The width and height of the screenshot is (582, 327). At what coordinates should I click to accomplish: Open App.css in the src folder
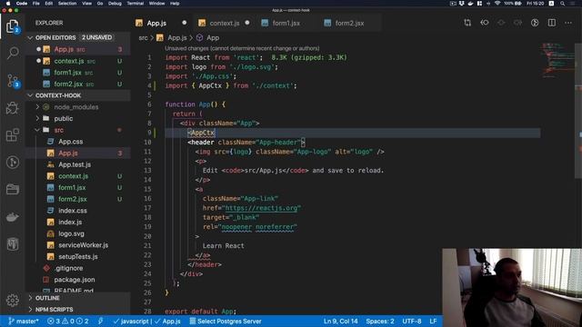click(71, 142)
